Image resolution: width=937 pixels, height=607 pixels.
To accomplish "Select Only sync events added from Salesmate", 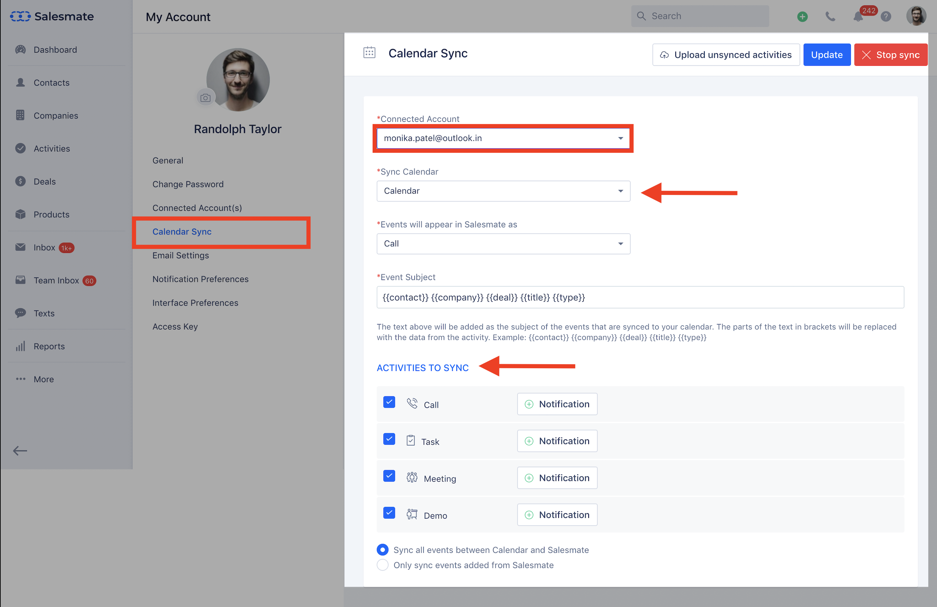I will [x=383, y=565].
